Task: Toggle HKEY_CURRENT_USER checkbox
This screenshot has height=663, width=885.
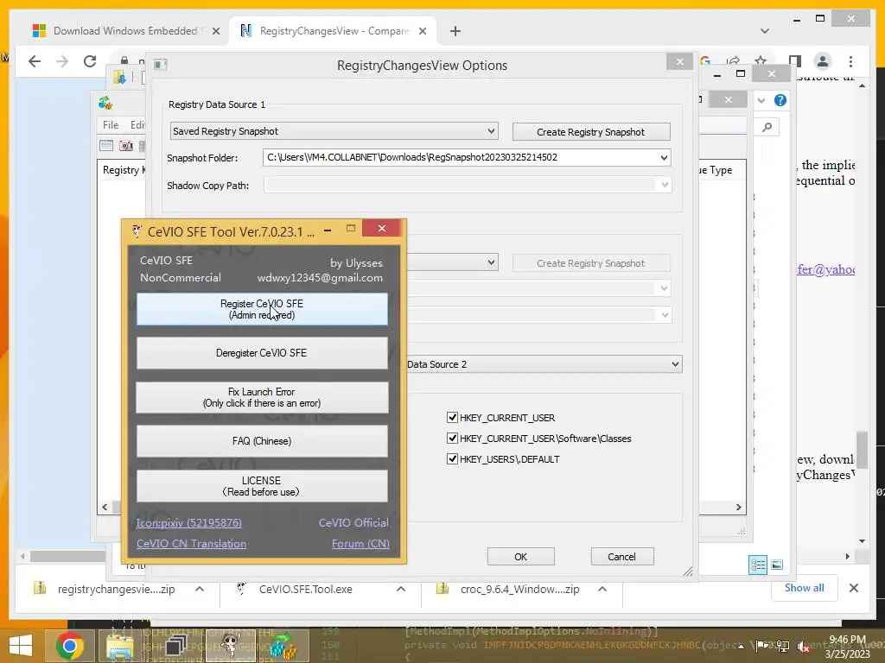Action: 452,418
